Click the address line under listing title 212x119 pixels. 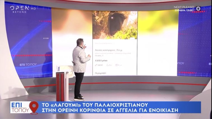tap(109, 53)
